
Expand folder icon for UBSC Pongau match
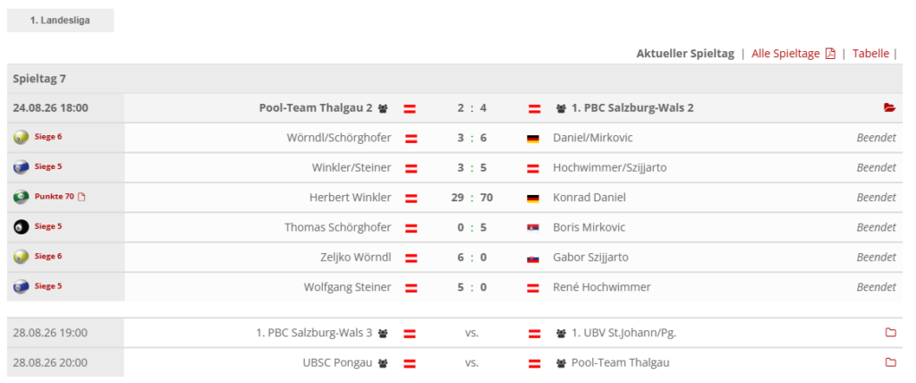pos(890,362)
